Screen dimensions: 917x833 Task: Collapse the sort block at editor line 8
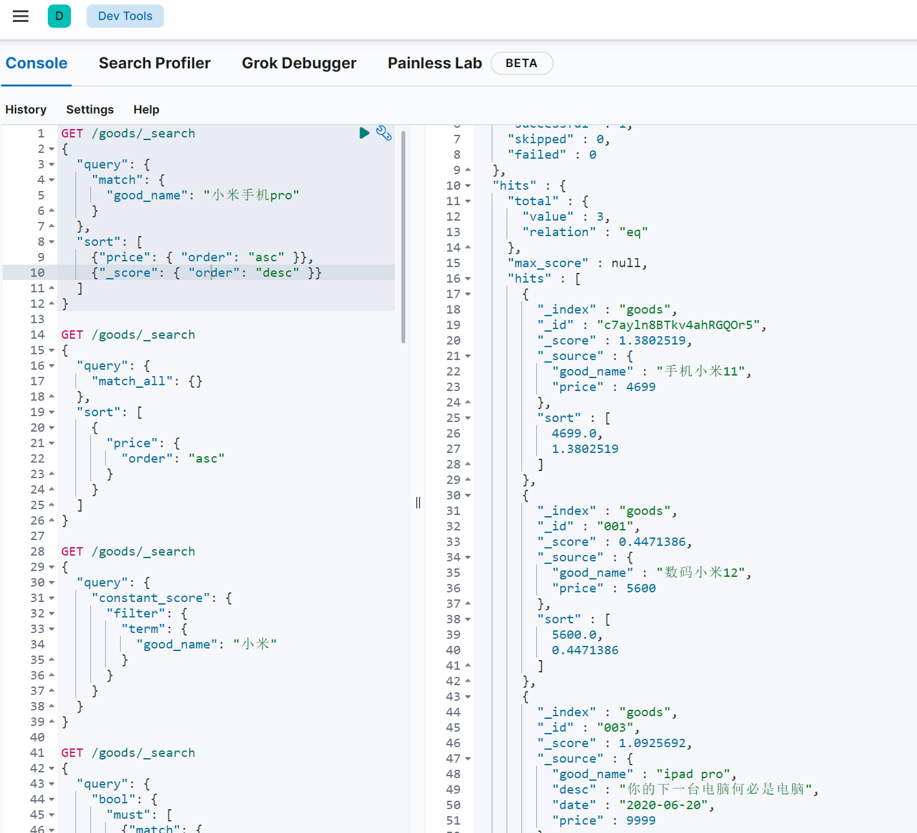52,242
